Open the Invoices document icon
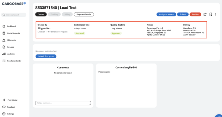 coord(4,47)
